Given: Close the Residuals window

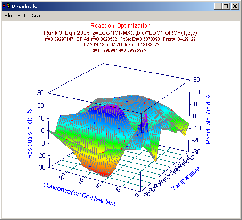Looking at the screenshot, I should point(235,7).
